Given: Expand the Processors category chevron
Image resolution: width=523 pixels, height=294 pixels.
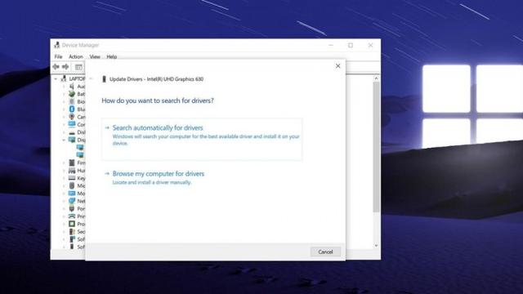Looking at the screenshot, I should point(64,224).
